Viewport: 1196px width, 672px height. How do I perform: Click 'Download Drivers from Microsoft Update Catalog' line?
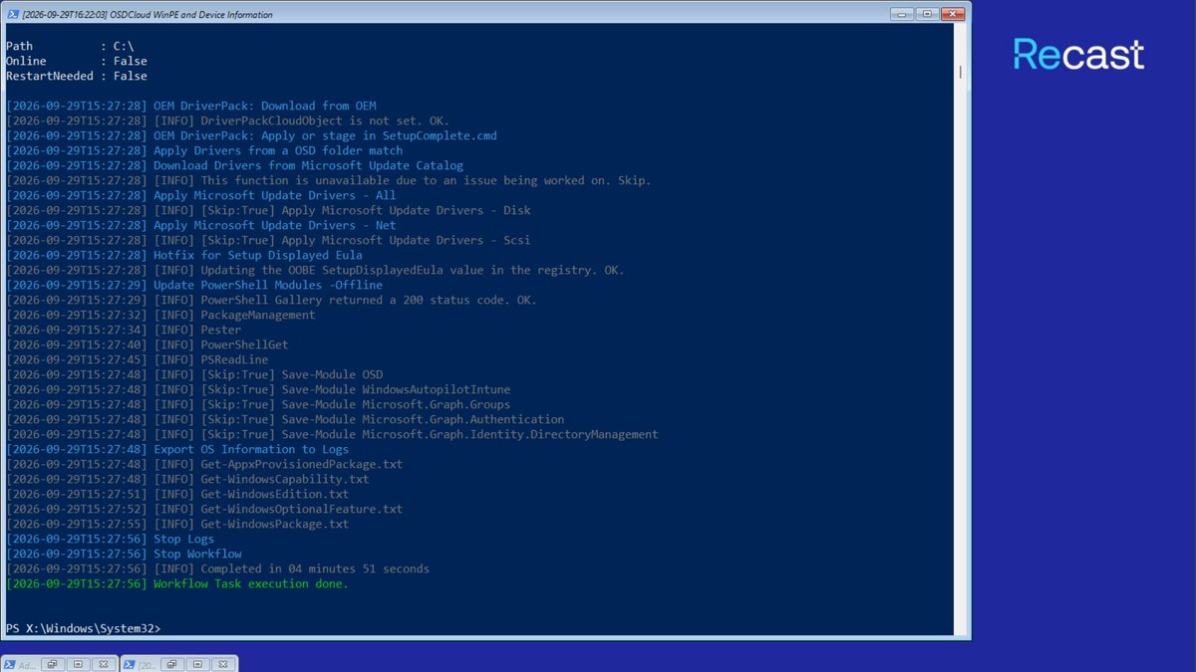point(234,165)
